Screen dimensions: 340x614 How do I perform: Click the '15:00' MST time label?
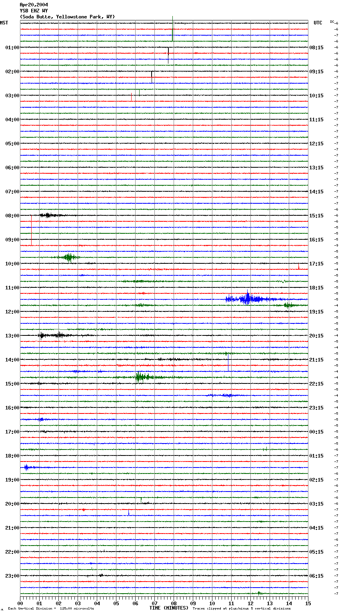point(12,384)
